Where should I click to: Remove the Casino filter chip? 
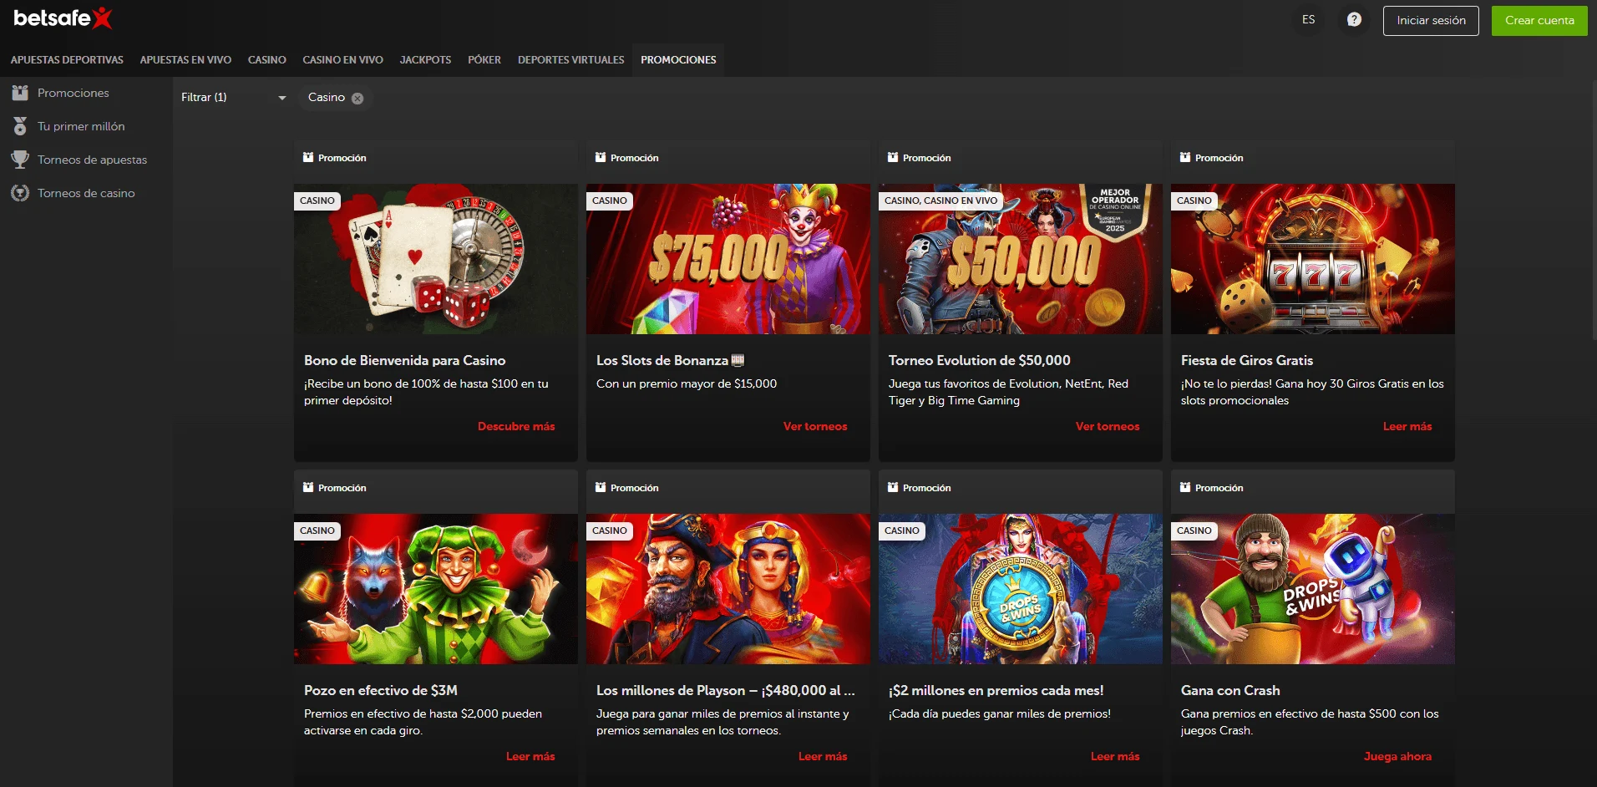(357, 98)
